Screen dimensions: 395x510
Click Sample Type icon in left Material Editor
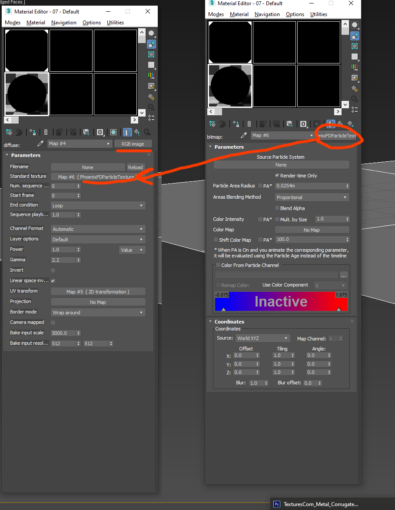[151, 33]
